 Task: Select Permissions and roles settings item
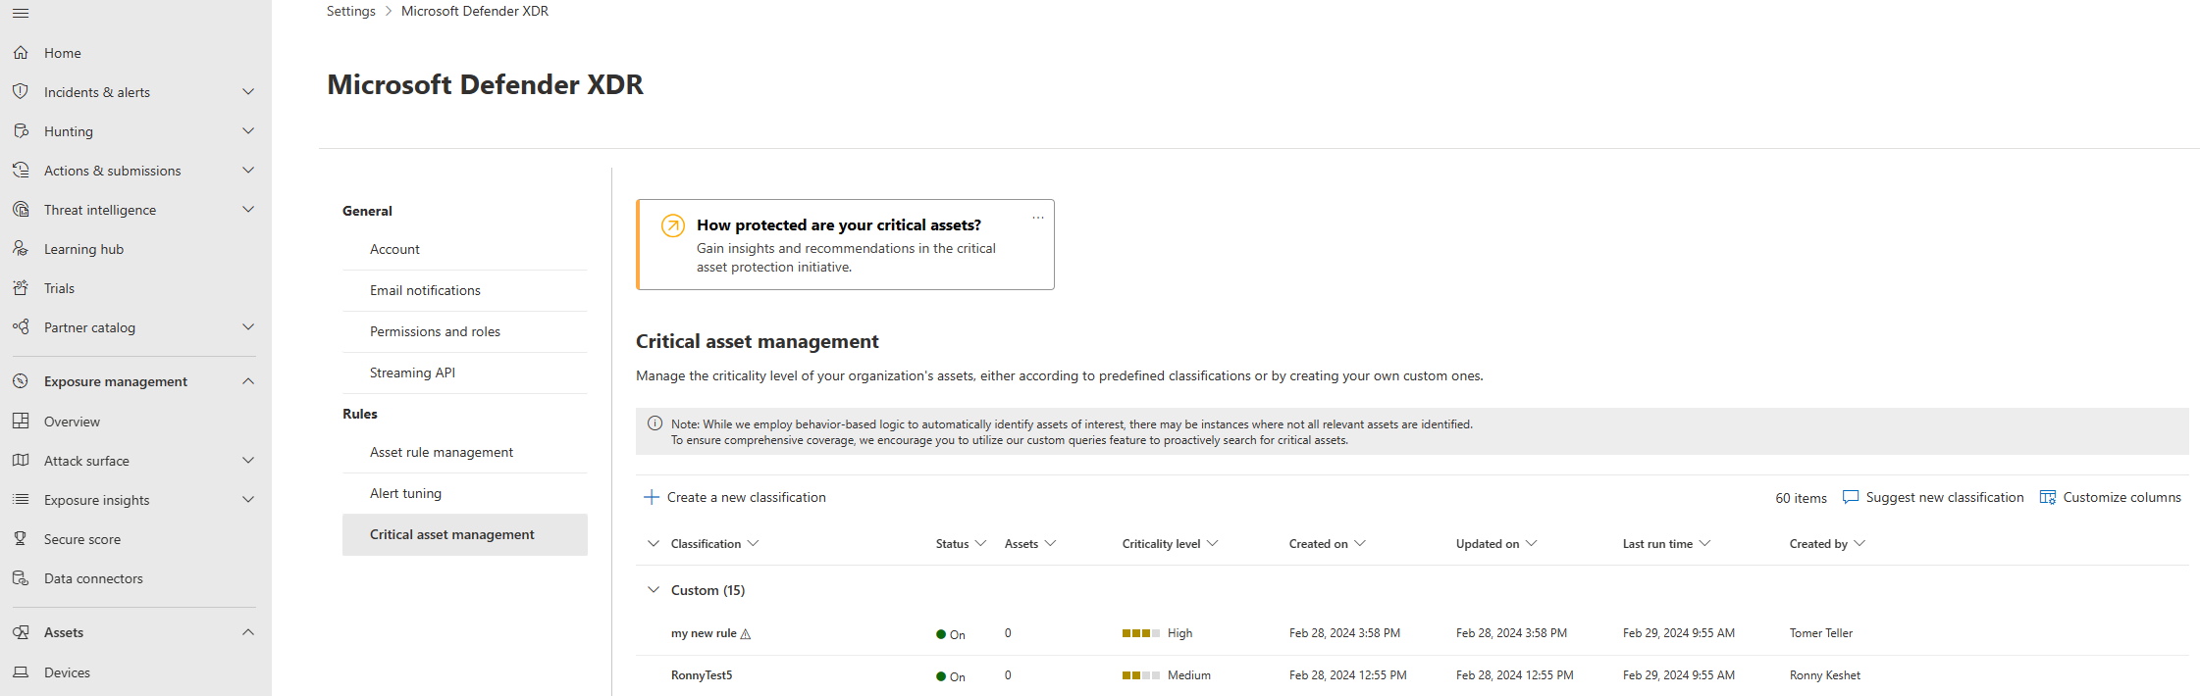point(435,331)
